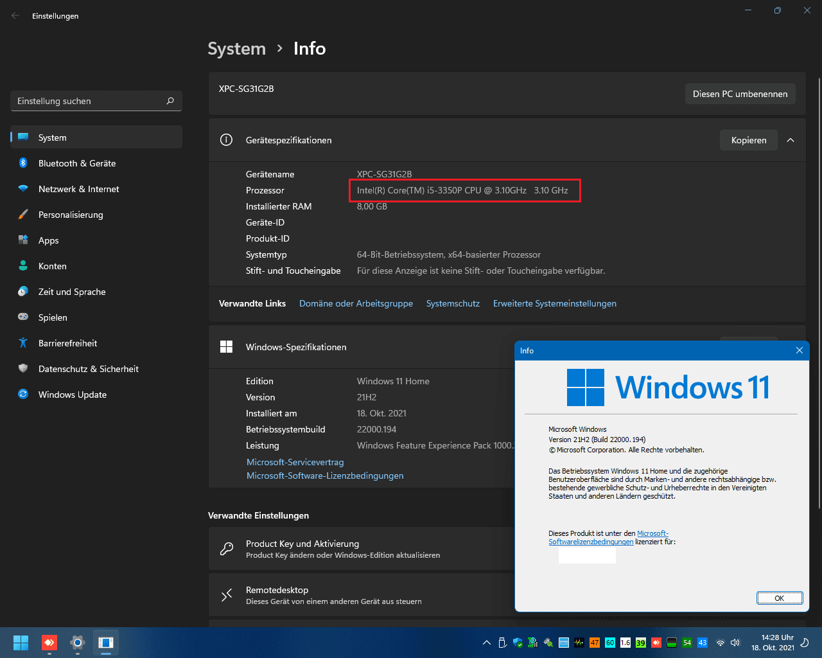Click the Spielen gamepad icon
This screenshot has width=822, height=658.
[x=23, y=317]
